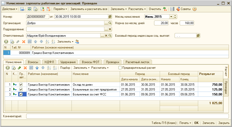Click the Записать button
The height and width of the screenshot is (127, 232).
click(208, 123)
